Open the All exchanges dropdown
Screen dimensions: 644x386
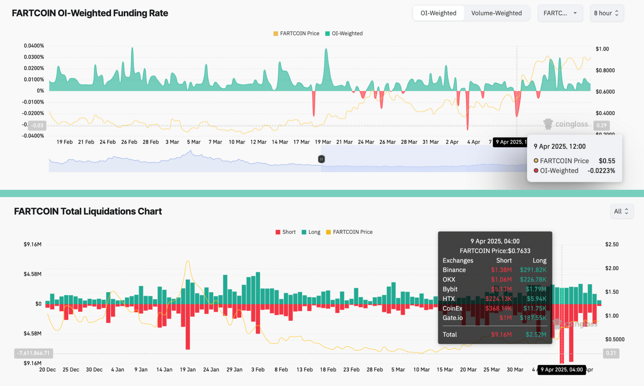pos(621,211)
